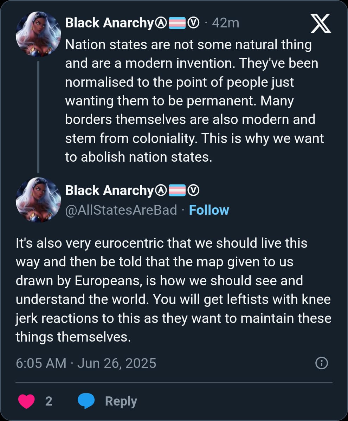This screenshot has width=348, height=421.
Task: Open the 42m timestamp of parent tweet
Action: tap(226, 23)
